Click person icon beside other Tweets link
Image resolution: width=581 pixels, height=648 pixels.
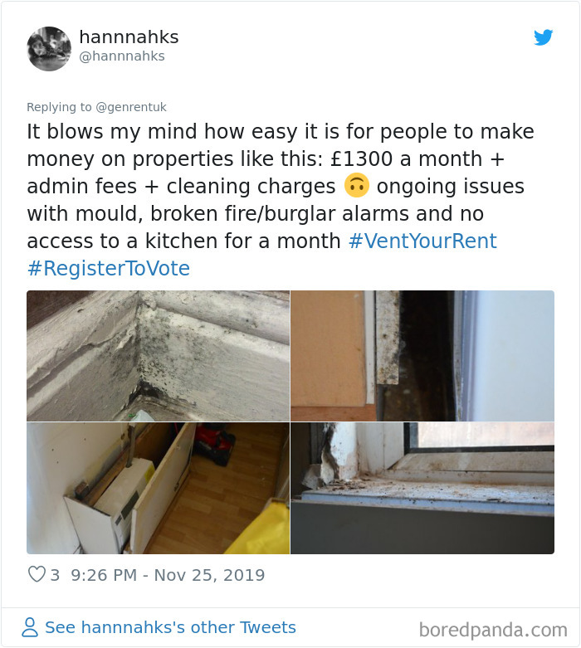click(30, 627)
